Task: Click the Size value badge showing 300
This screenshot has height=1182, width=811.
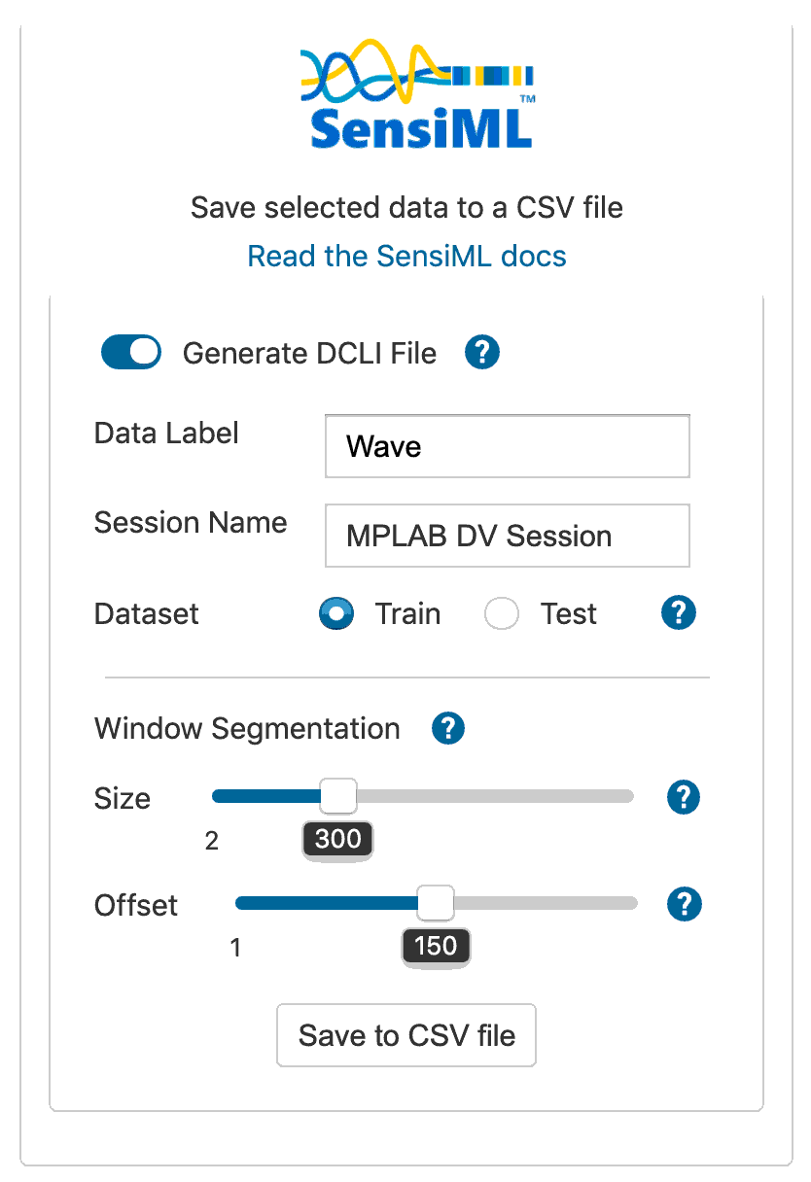Action: tap(338, 840)
